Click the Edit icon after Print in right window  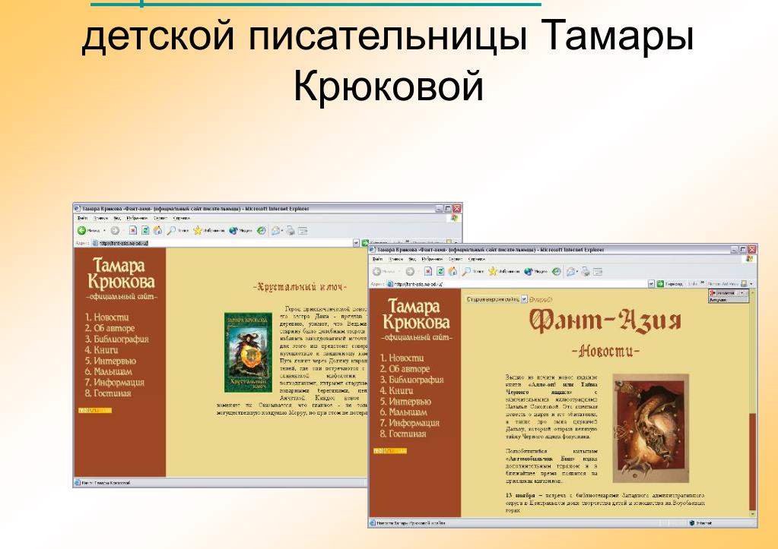(598, 272)
